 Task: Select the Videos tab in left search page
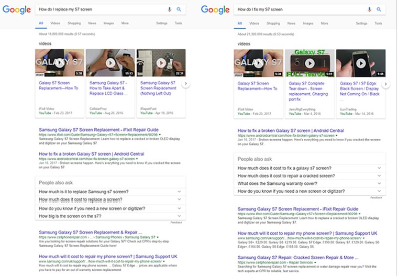tap(55, 23)
